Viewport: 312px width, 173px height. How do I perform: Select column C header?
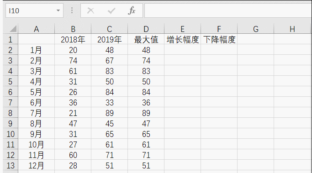click(x=110, y=29)
